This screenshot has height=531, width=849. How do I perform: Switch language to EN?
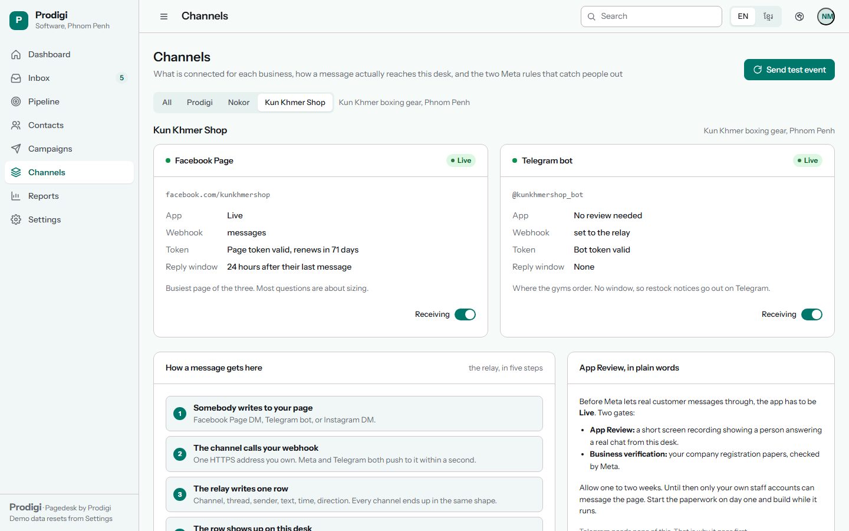(x=743, y=17)
